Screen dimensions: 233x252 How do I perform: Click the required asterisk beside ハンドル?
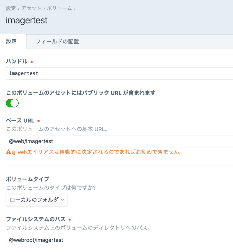click(x=31, y=62)
